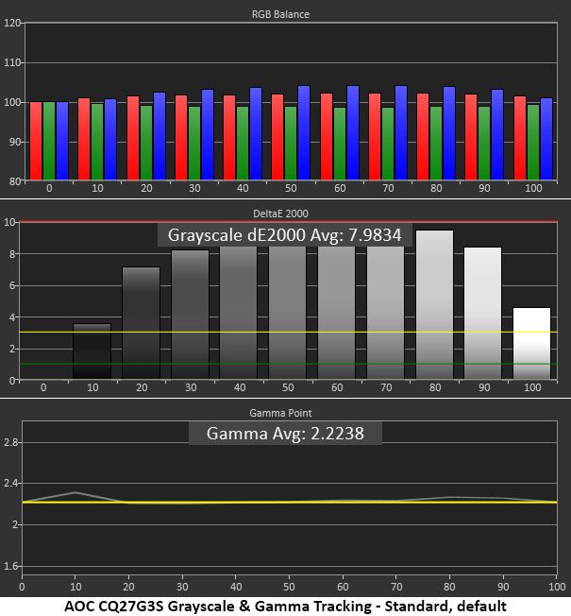
Task: Click the DeltaE bar at 80 percent
Action: [x=434, y=305]
